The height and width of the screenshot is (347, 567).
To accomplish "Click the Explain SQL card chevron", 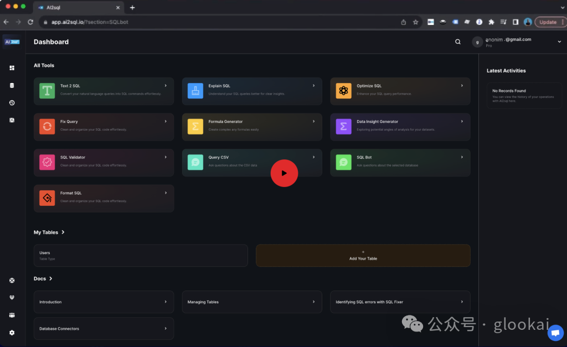I will point(313,86).
